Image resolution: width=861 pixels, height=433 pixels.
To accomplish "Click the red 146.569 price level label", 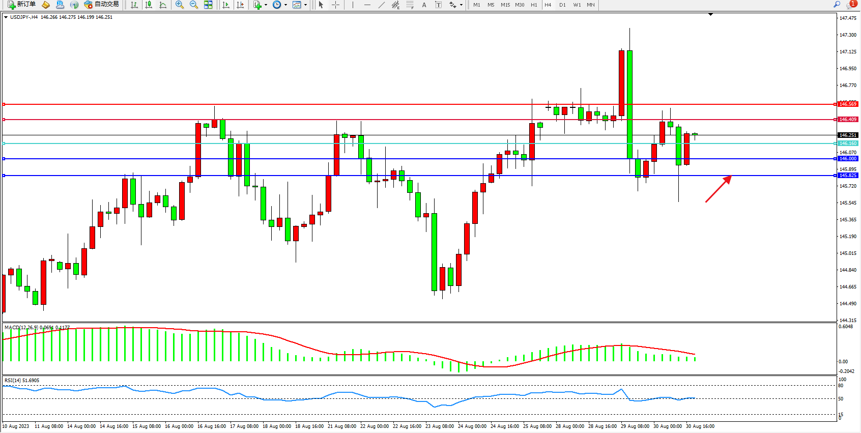I will [847, 104].
